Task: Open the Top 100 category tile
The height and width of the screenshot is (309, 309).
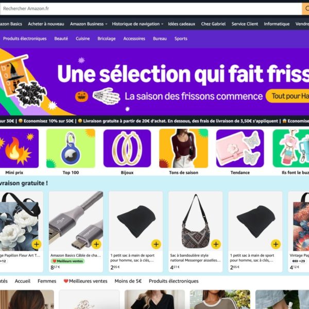Action: (71, 148)
